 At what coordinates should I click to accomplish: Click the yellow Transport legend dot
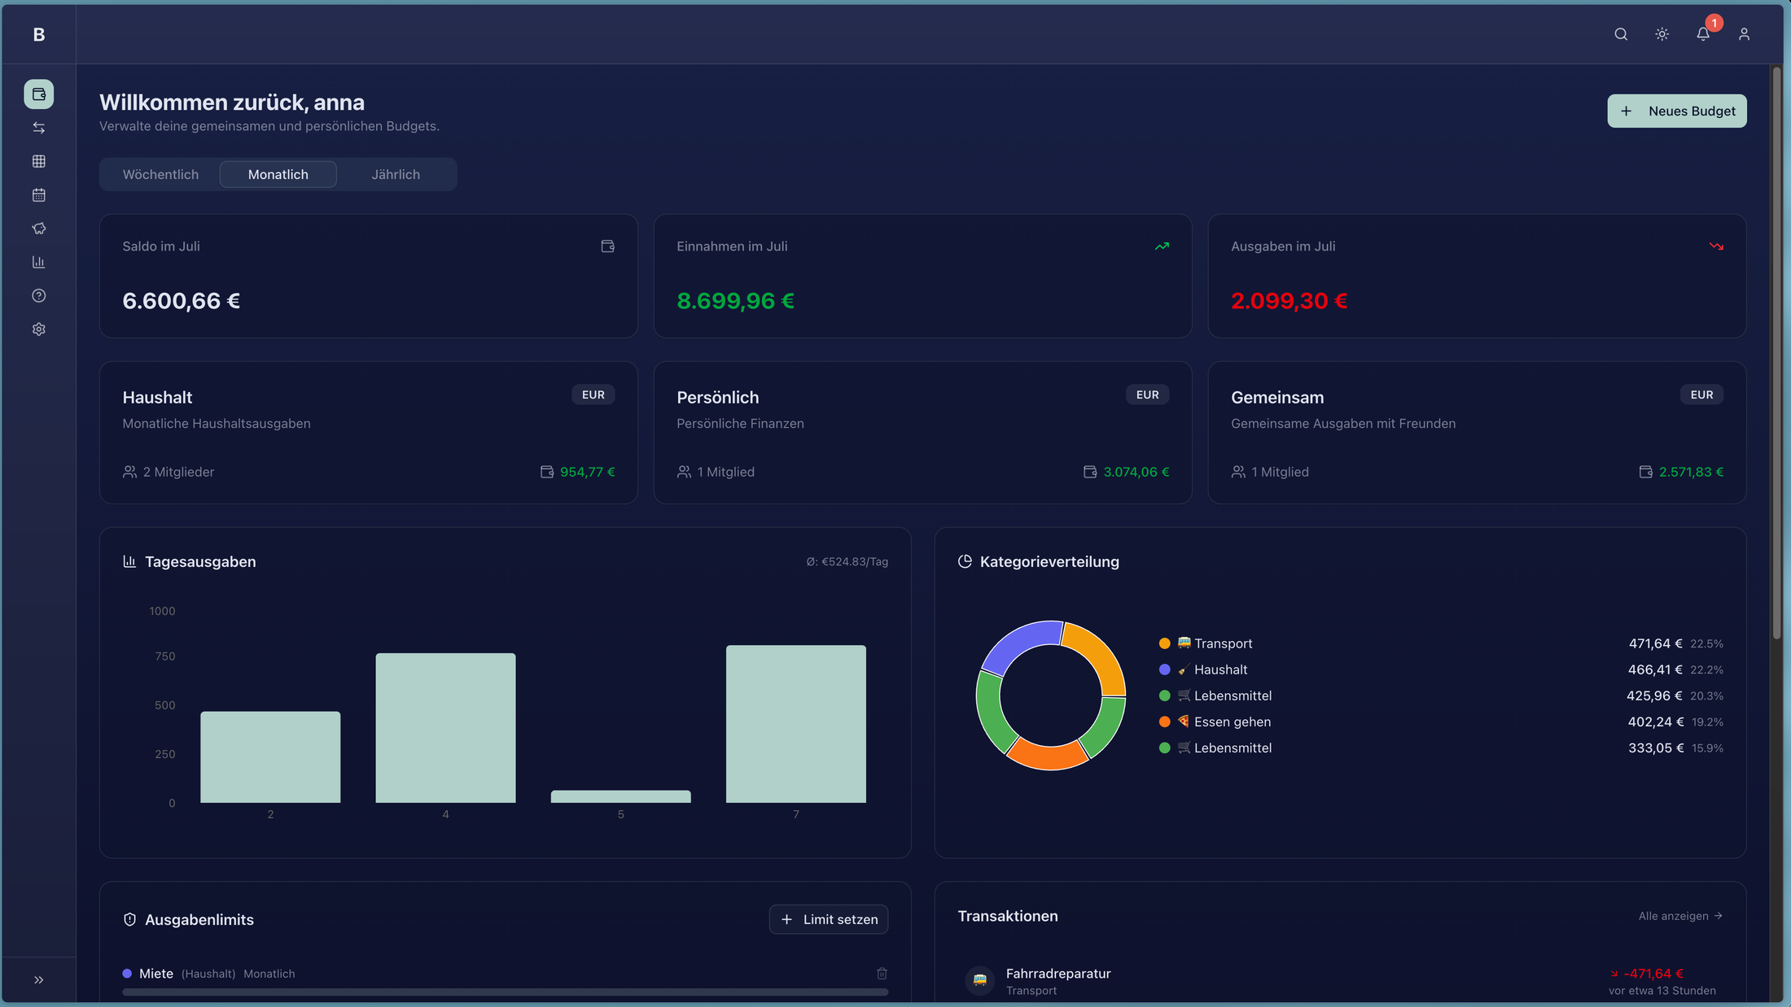pos(1164,643)
